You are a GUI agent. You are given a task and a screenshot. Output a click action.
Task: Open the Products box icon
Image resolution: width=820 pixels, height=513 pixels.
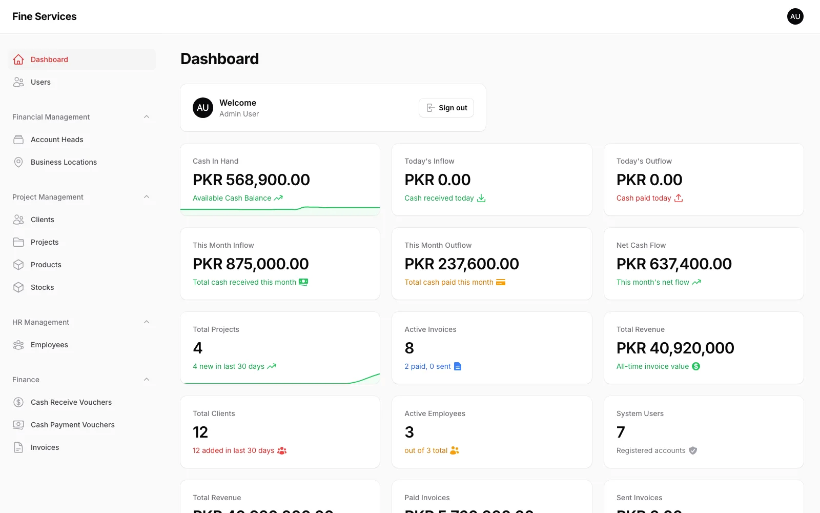pos(18,265)
